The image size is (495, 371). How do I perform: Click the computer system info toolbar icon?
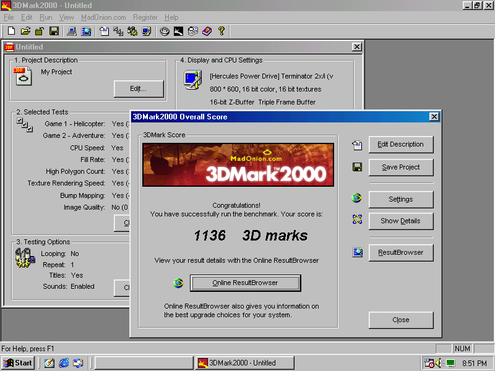[x=72, y=31]
